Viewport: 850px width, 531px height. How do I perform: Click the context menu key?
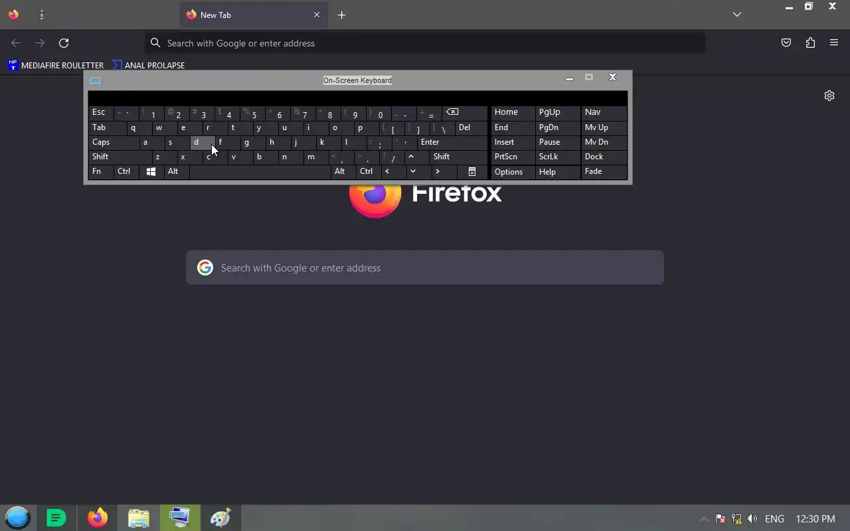point(472,171)
